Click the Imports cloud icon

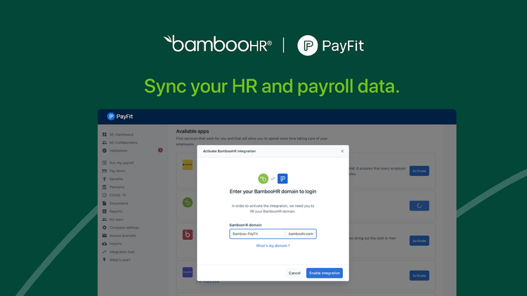(105, 243)
